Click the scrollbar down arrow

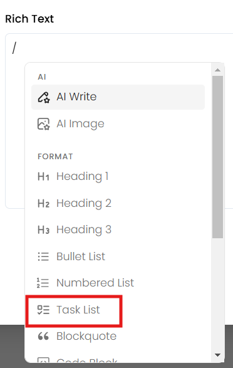coord(218,355)
